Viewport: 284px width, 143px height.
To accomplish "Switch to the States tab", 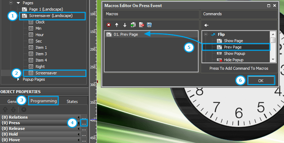I will (72, 102).
